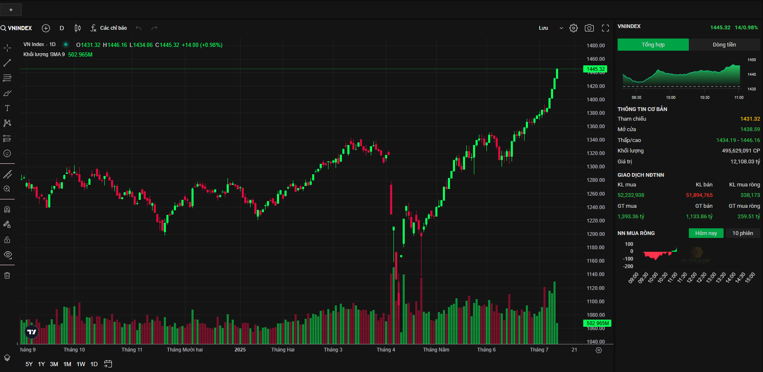Open a new tab with plus button

point(11,10)
